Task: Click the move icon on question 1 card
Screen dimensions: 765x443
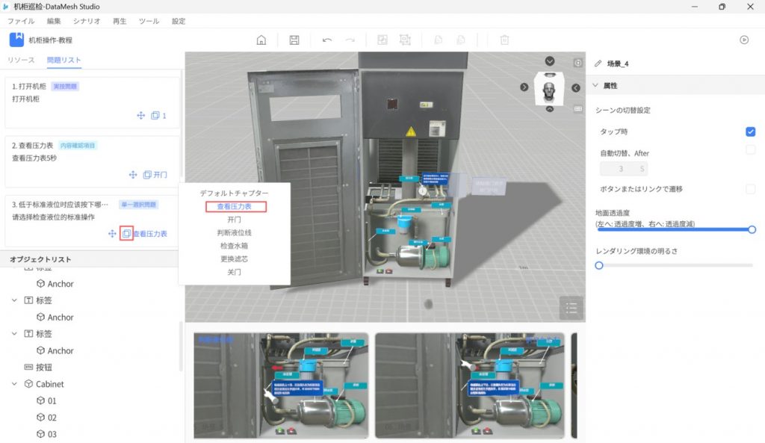Action: tap(140, 116)
